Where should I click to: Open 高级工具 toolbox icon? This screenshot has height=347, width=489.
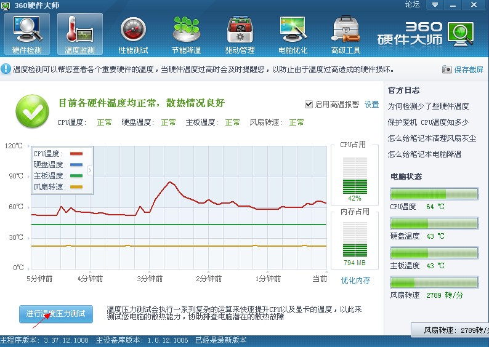(346, 34)
